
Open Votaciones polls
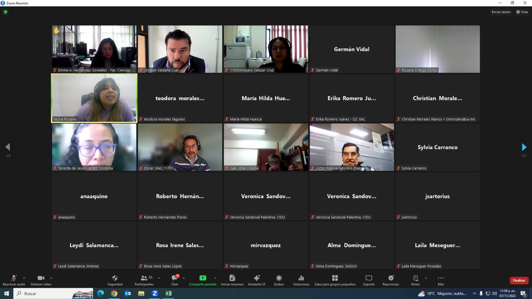pyautogui.click(x=301, y=278)
